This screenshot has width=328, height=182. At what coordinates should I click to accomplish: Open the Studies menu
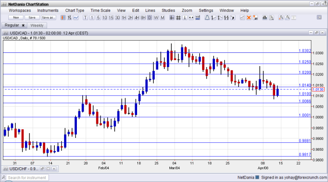coord(168,10)
